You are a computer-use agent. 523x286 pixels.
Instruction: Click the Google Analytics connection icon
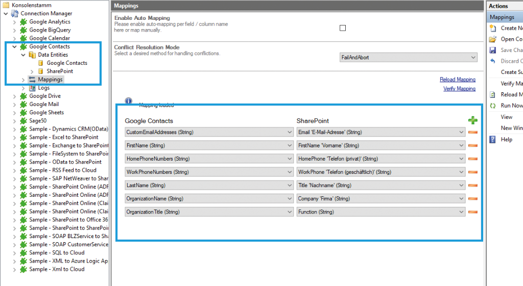(23, 22)
